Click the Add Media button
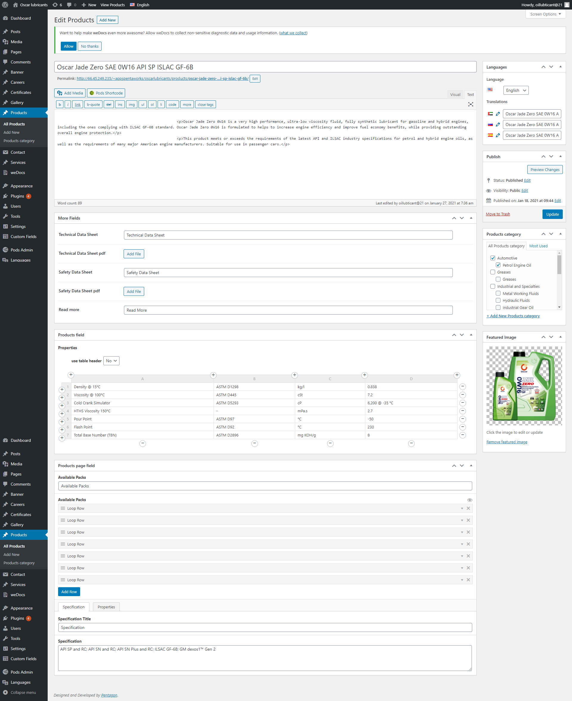Viewport: 572px width, 701px height. 70,93
